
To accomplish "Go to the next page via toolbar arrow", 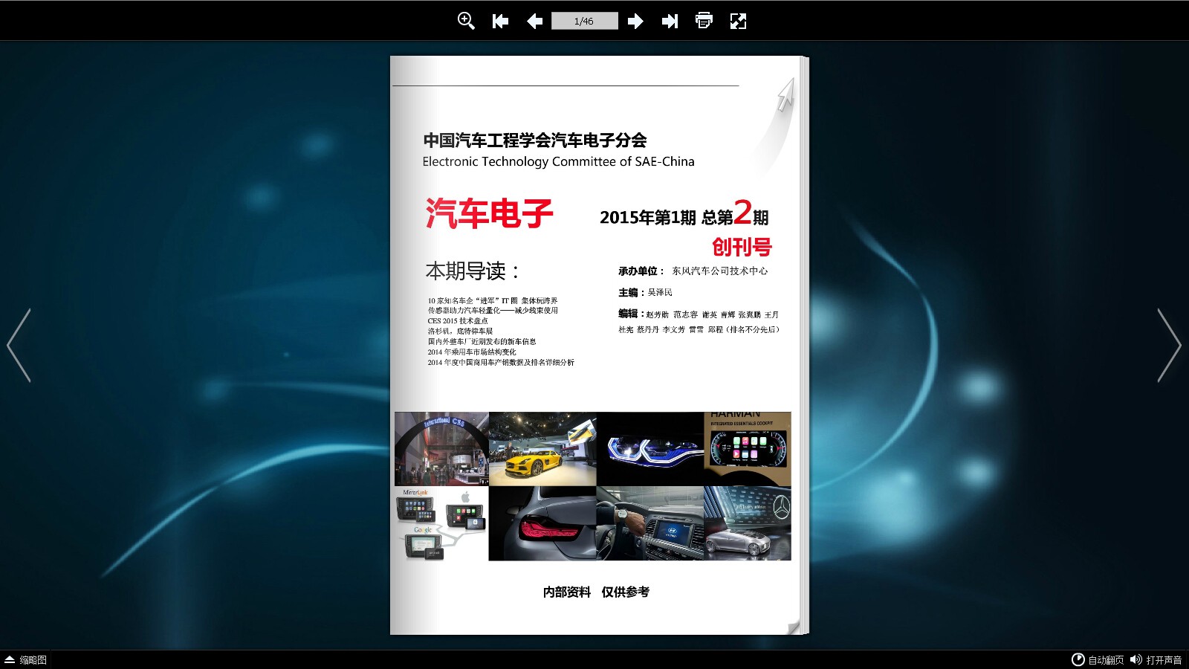I will click(635, 21).
